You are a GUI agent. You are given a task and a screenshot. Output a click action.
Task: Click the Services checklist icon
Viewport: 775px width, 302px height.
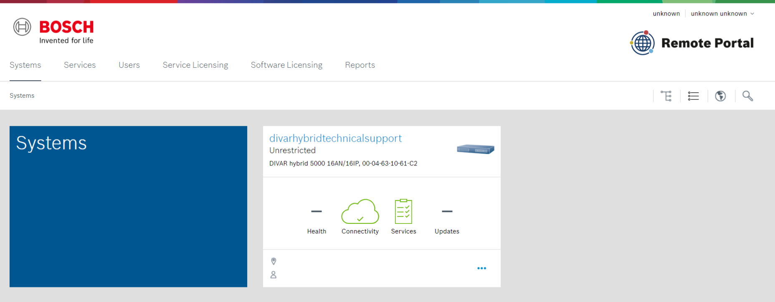(403, 212)
